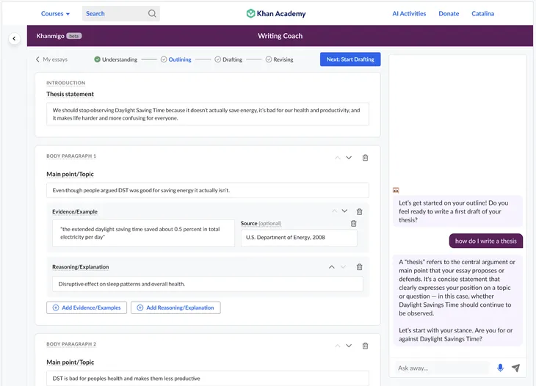
Task: Move Reasoning/Explanation block down
Action: click(x=343, y=267)
